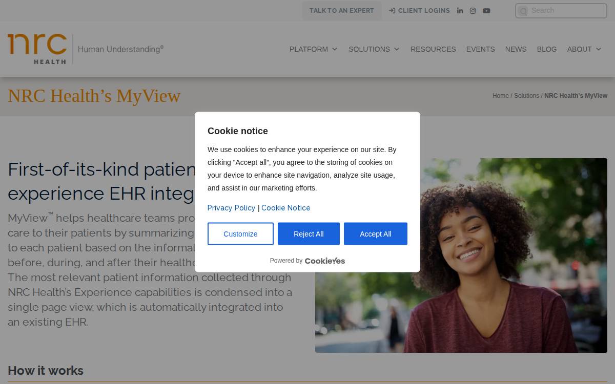
Task: Open the Solutions menu item
Action: (369, 49)
